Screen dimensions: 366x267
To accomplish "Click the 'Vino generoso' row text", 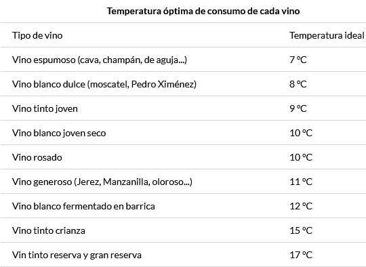I will pos(102,182).
